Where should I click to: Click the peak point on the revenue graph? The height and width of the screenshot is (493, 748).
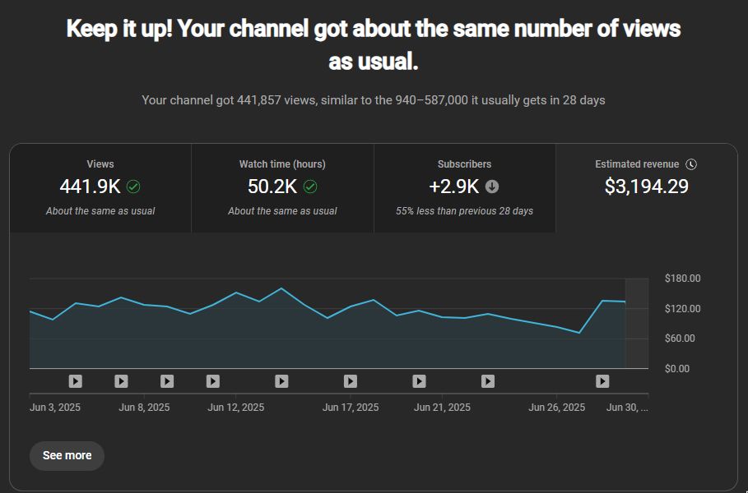pyautogui.click(x=282, y=288)
